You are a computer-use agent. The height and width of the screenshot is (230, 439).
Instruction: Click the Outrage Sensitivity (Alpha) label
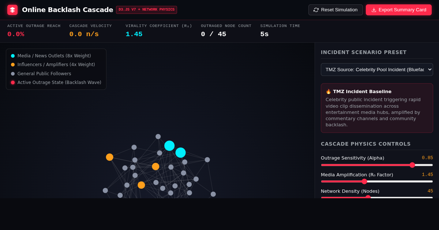pos(353,158)
